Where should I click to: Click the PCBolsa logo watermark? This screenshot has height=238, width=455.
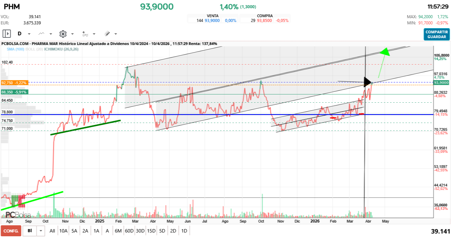click(x=18, y=215)
